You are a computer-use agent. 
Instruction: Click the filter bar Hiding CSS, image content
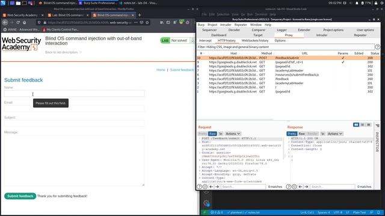coord(286,47)
